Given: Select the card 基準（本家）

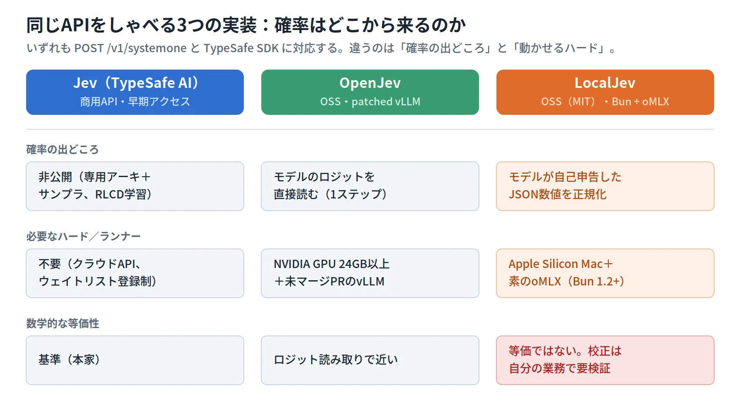Looking at the screenshot, I should 135,360.
